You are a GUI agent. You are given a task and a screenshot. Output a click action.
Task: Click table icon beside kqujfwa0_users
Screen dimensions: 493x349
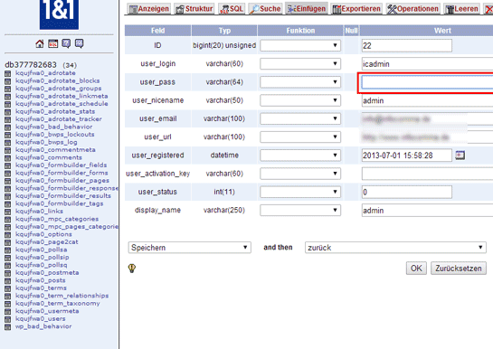(x=8, y=319)
